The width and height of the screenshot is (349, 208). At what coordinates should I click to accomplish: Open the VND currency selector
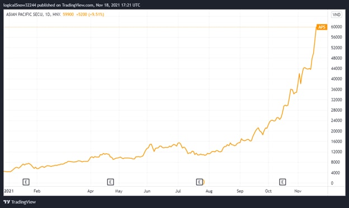click(x=336, y=15)
